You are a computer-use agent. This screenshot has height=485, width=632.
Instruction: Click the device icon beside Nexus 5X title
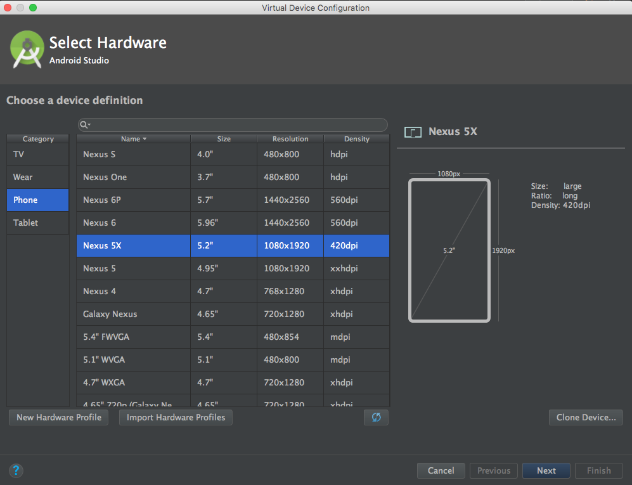tap(413, 133)
